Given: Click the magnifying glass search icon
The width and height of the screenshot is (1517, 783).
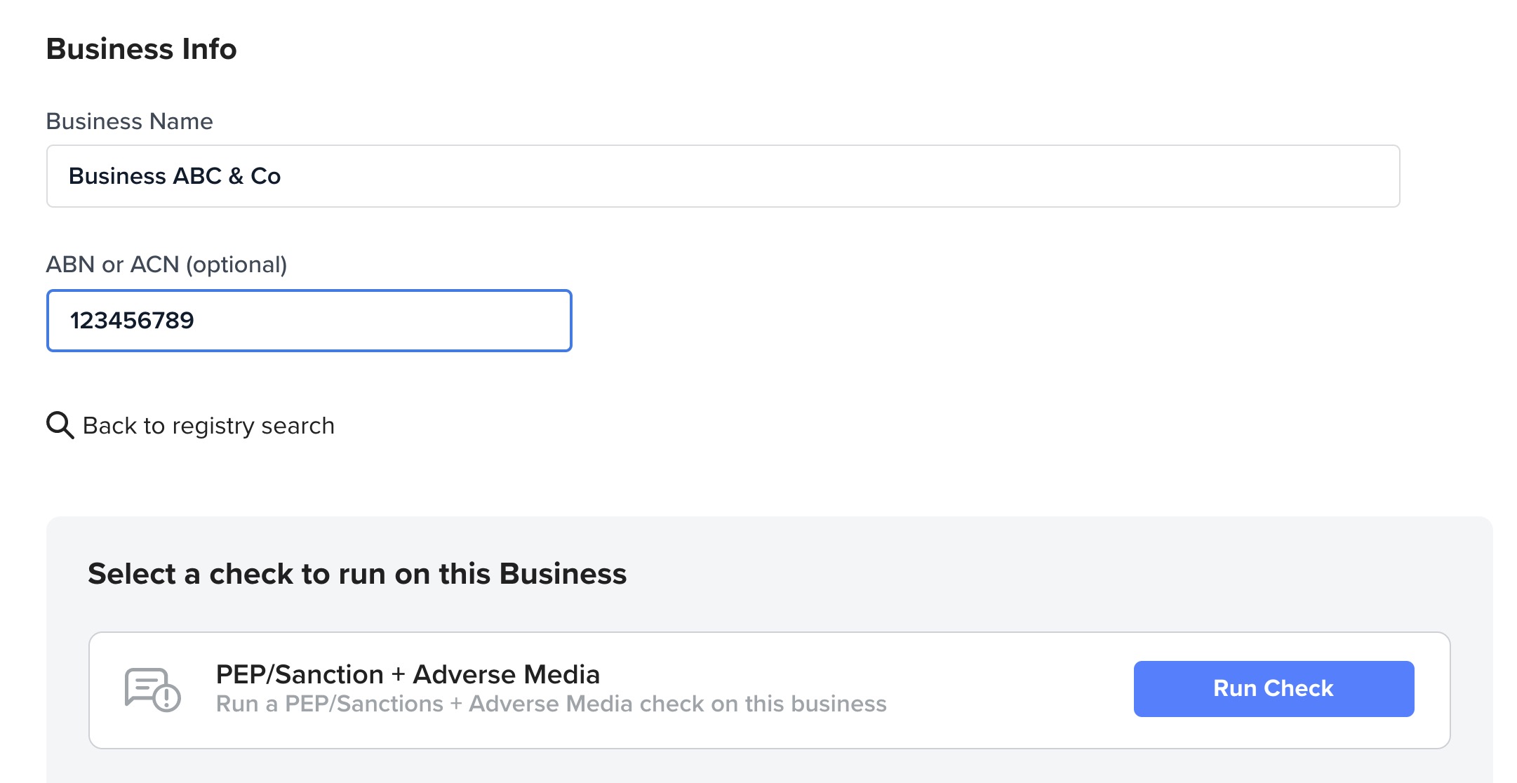Looking at the screenshot, I should [60, 425].
